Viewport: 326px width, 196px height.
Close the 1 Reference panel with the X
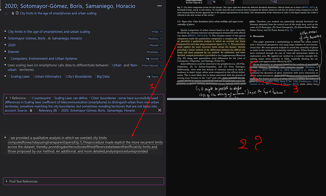point(160,110)
